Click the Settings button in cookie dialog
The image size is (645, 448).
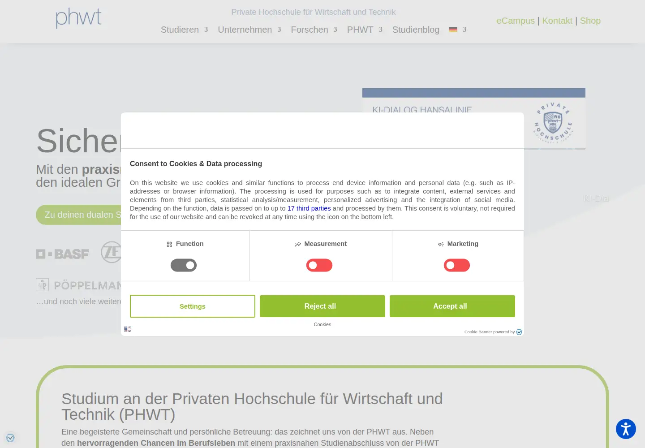[193, 306]
